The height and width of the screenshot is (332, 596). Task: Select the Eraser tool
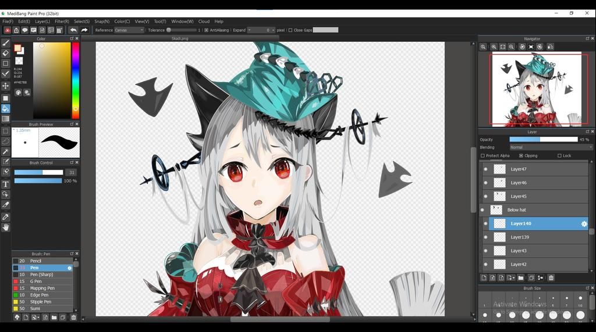click(5, 53)
